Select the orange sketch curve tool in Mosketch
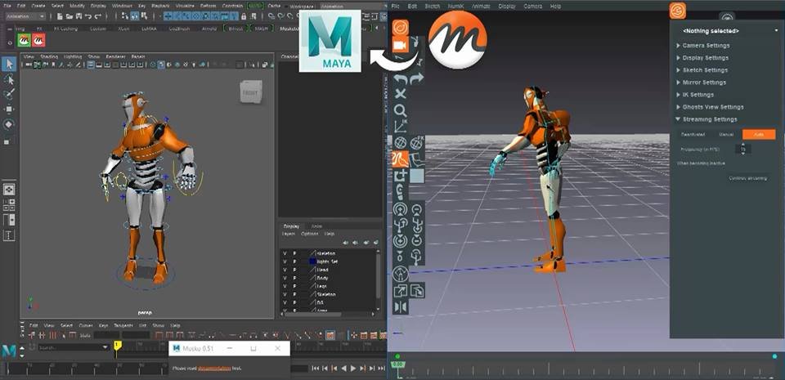 coord(400,159)
